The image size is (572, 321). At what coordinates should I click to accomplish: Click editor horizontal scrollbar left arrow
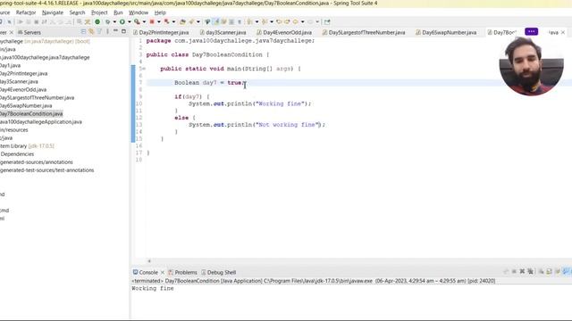point(149,260)
